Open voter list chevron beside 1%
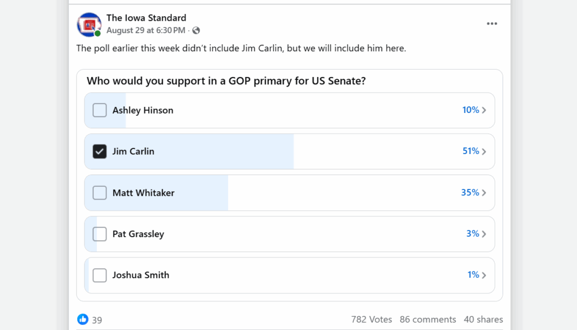Image resolution: width=577 pixels, height=330 pixels. pyautogui.click(x=484, y=275)
